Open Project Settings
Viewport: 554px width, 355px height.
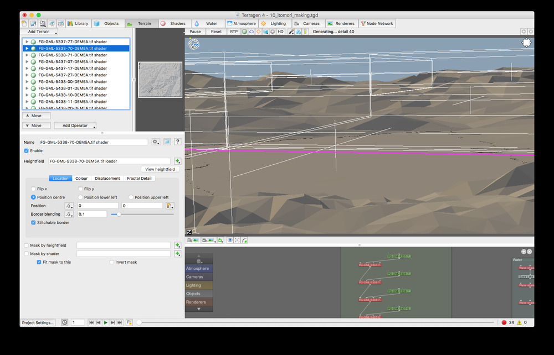pyautogui.click(x=38, y=322)
